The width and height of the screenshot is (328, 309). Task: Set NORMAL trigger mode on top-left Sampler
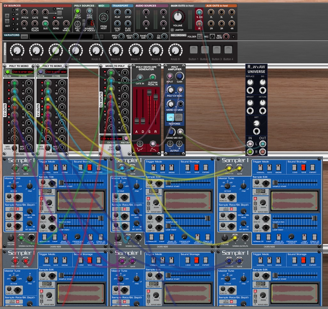(47, 167)
